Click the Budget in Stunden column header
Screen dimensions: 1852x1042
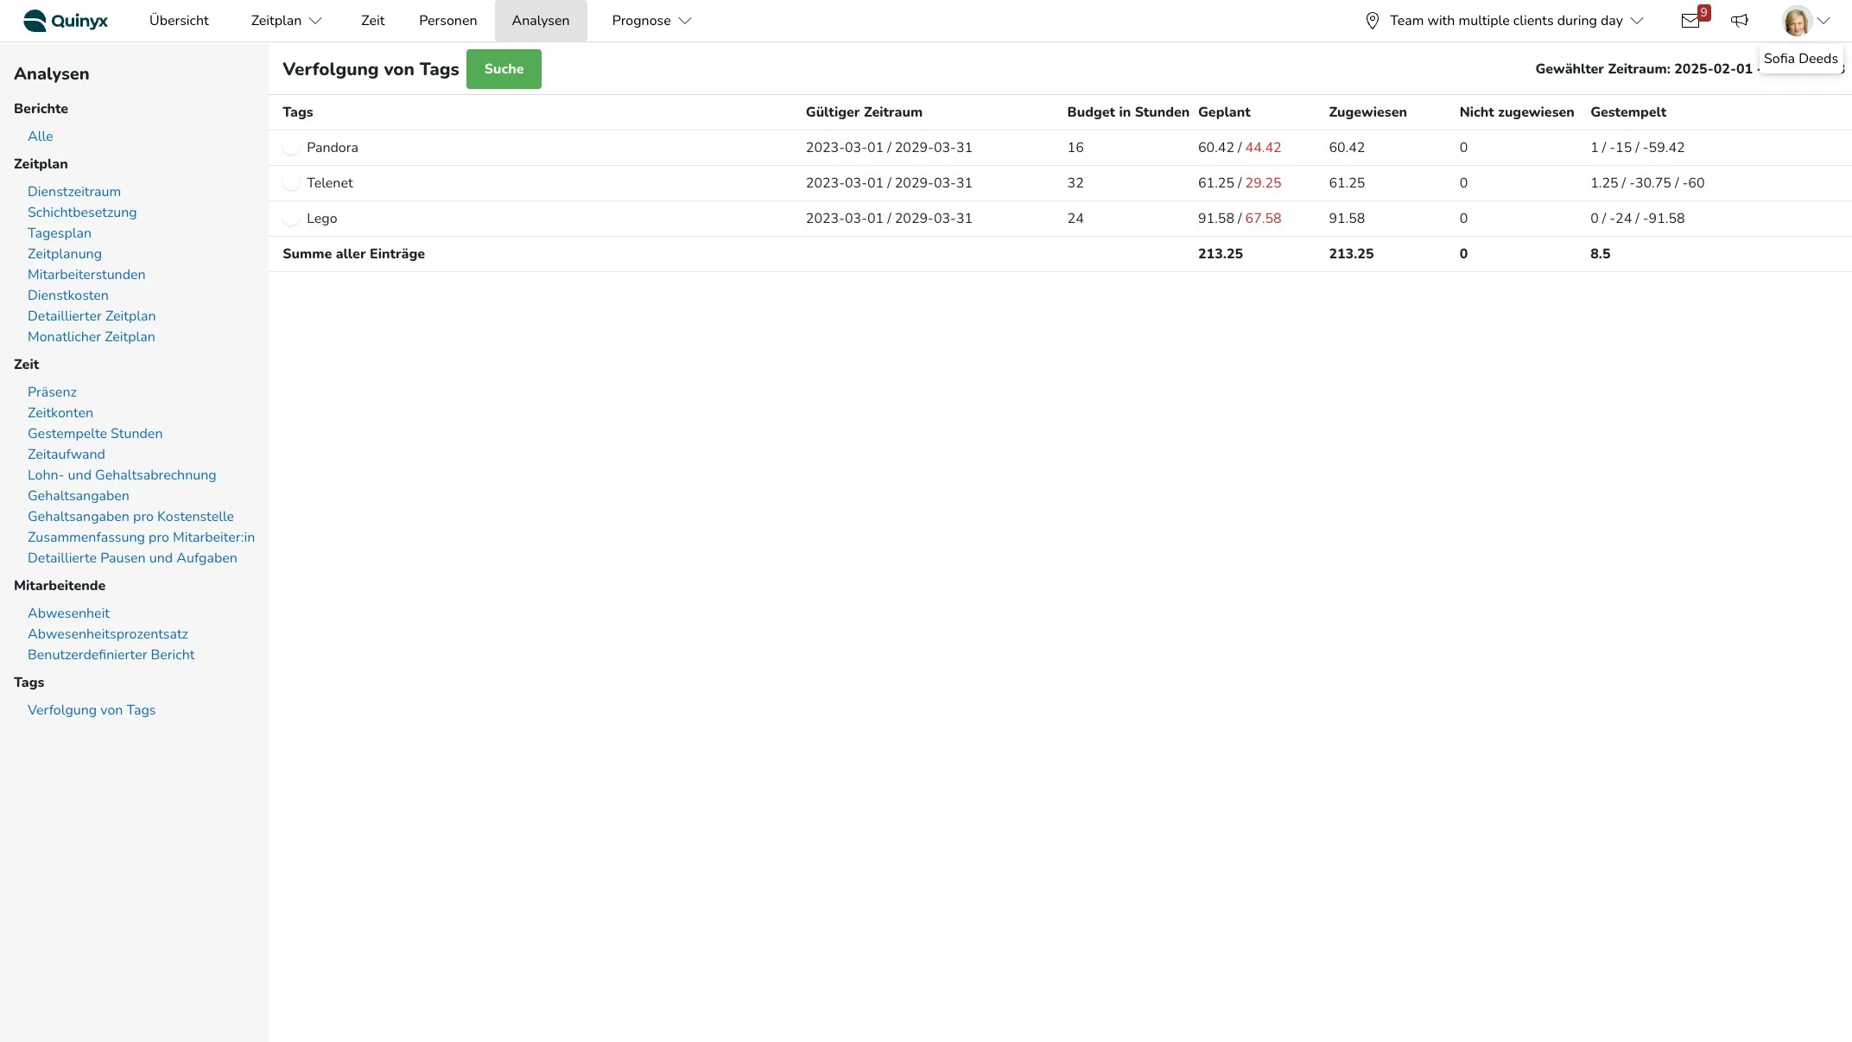1127,112
